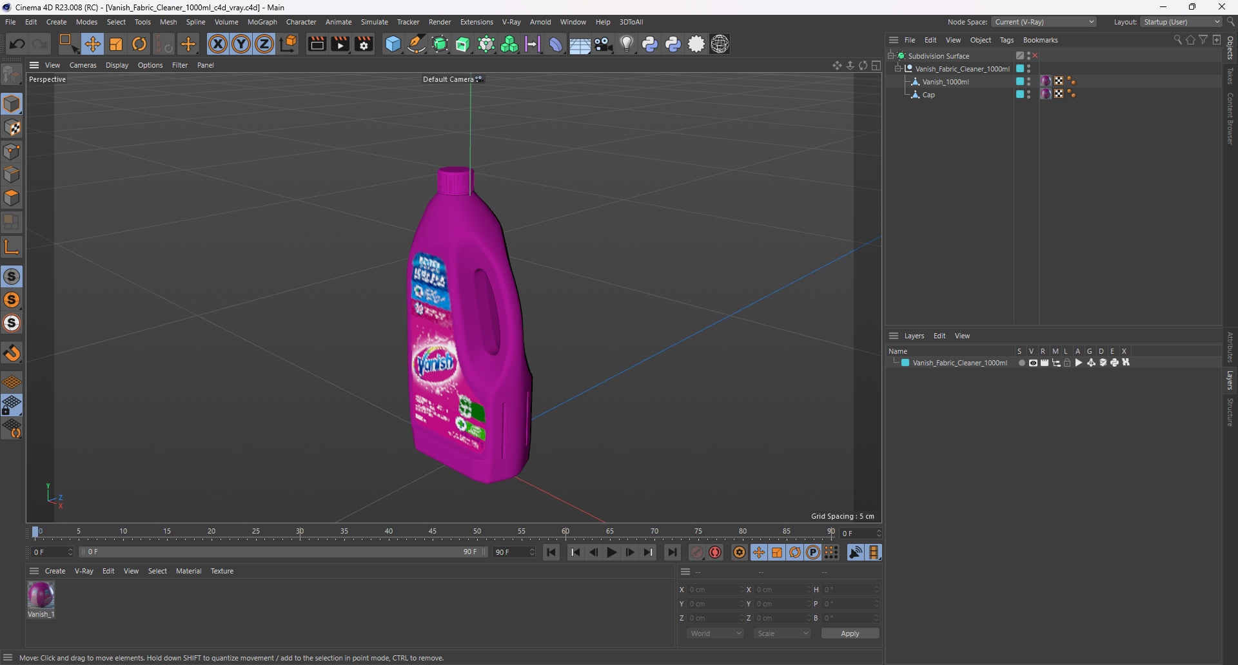Viewport: 1238px width, 665px height.
Task: Play the animation forward
Action: pos(611,552)
